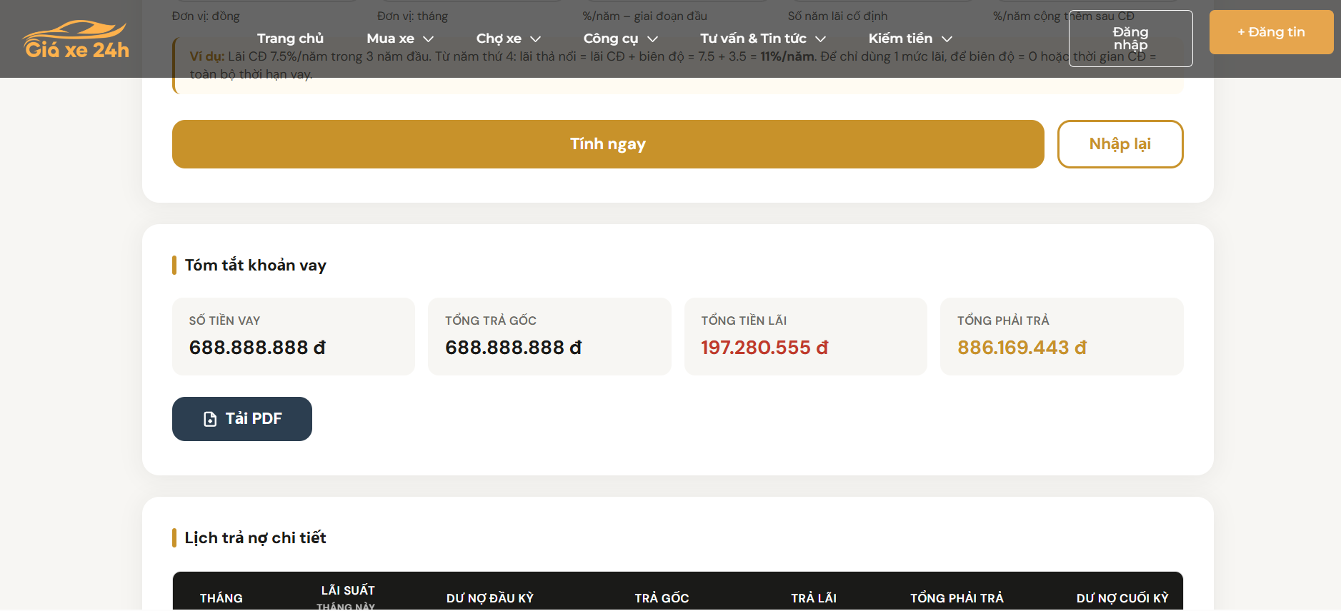Click the Lịch trả nợ chi tiết heading
The width and height of the screenshot is (1341, 611).
coord(255,538)
